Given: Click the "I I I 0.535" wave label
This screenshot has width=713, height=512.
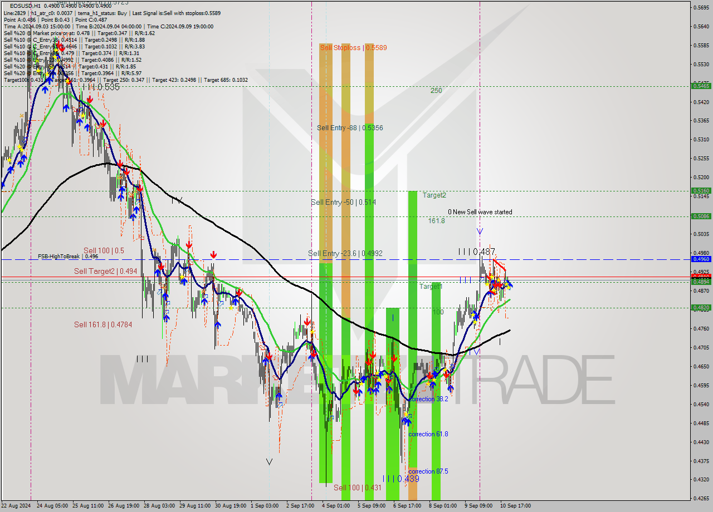Looking at the screenshot, I should pos(101,87).
